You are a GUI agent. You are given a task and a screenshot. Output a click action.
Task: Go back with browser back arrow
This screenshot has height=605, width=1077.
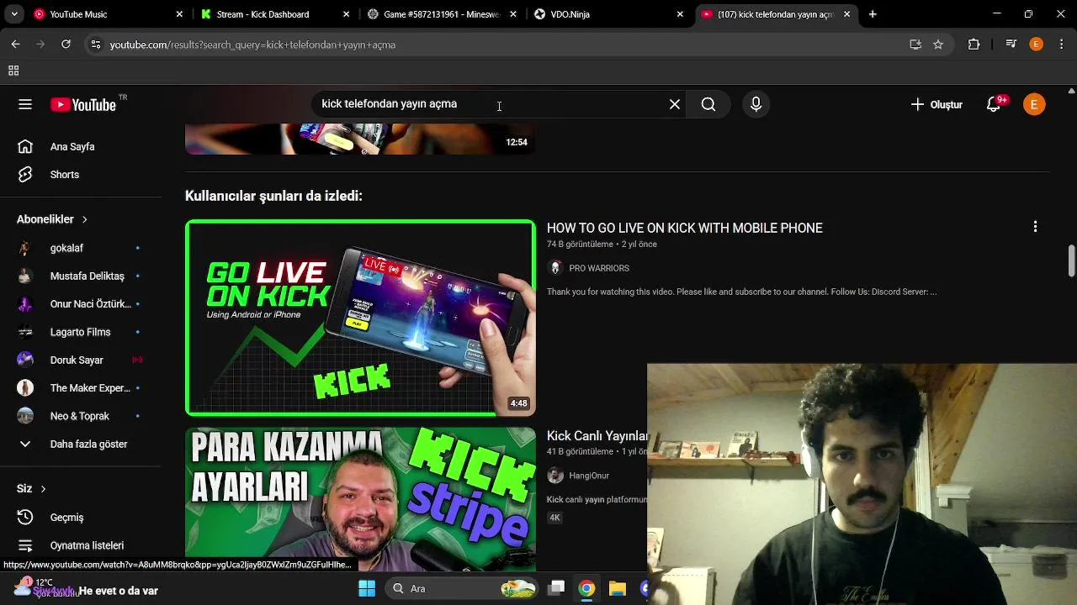click(15, 45)
